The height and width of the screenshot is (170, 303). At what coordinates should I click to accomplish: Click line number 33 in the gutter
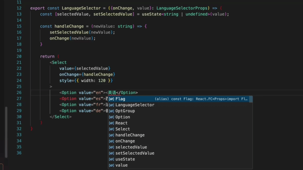tap(19, 135)
